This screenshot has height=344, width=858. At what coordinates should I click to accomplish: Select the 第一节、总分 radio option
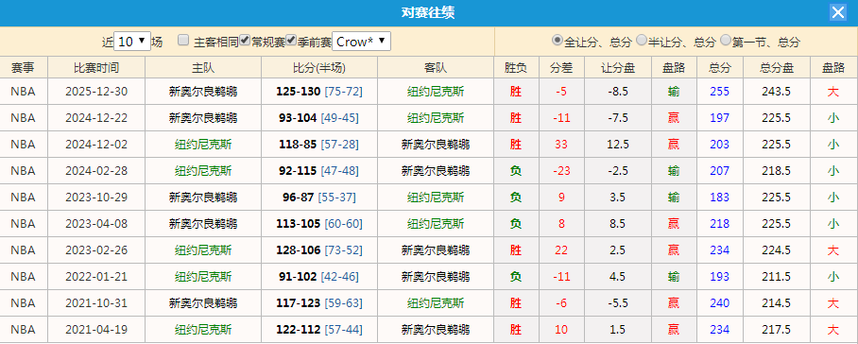pyautogui.click(x=726, y=40)
